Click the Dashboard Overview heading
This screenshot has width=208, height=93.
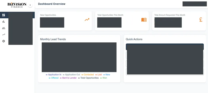tap(51, 4)
